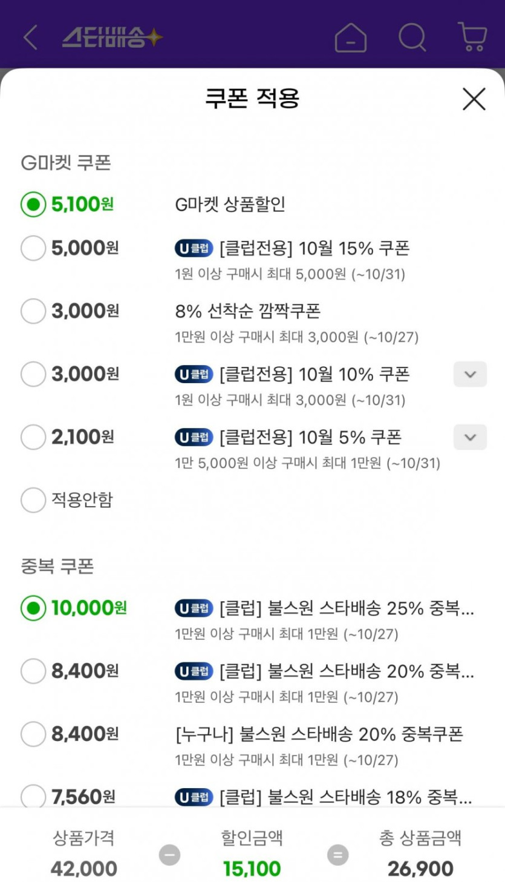Tap the 할인금액 15,100 amount
Viewport: 505px width, 882px height.
tap(252, 869)
